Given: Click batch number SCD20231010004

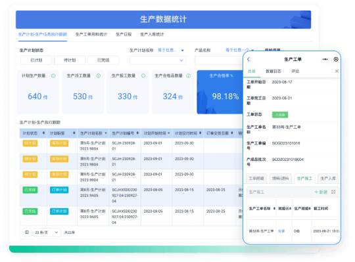Looking at the screenshot, I should pos(288,160).
